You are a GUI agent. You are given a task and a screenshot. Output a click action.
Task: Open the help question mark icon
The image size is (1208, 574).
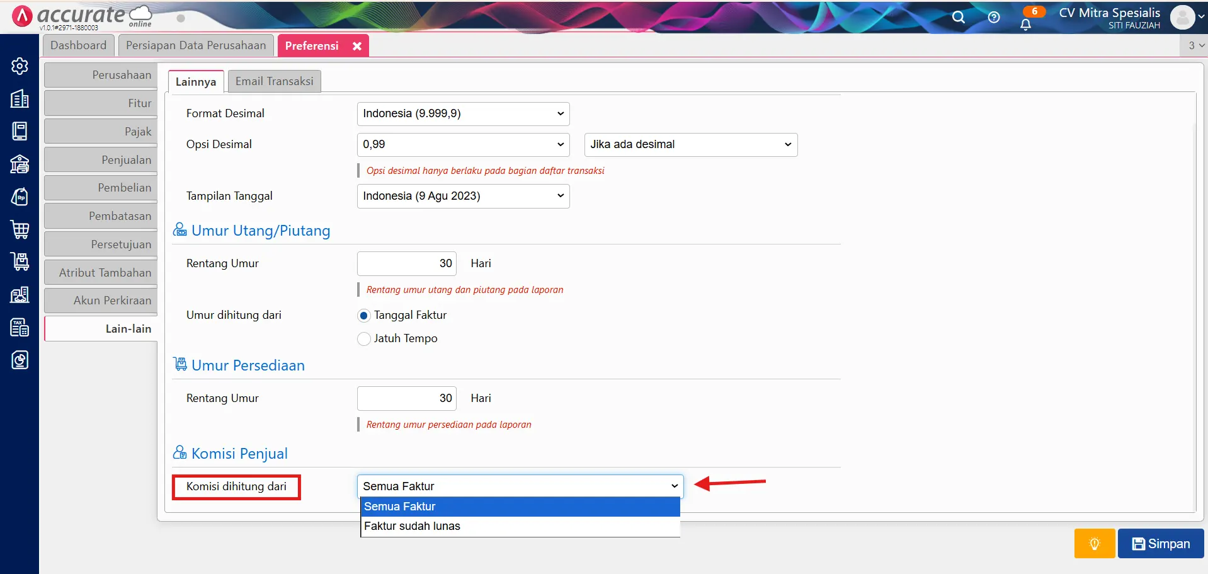pyautogui.click(x=993, y=17)
